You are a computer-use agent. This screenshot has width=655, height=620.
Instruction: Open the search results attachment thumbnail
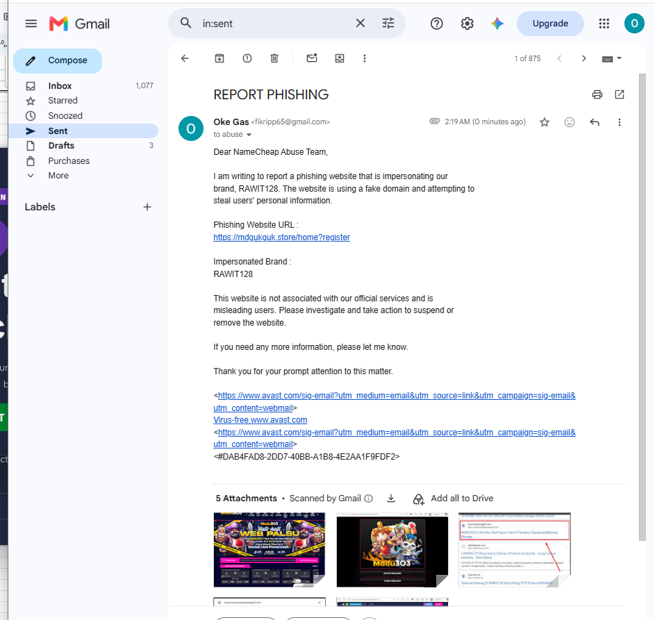[x=515, y=550]
